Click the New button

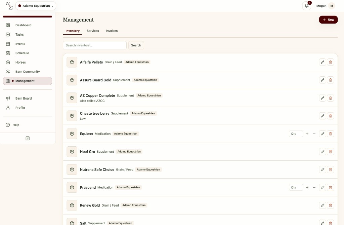(x=328, y=20)
